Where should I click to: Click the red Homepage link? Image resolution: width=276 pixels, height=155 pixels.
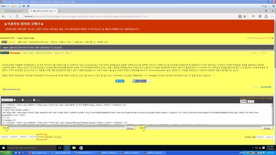pos(15,53)
